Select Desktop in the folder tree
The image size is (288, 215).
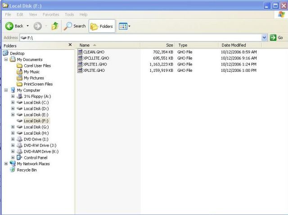[x=17, y=53]
